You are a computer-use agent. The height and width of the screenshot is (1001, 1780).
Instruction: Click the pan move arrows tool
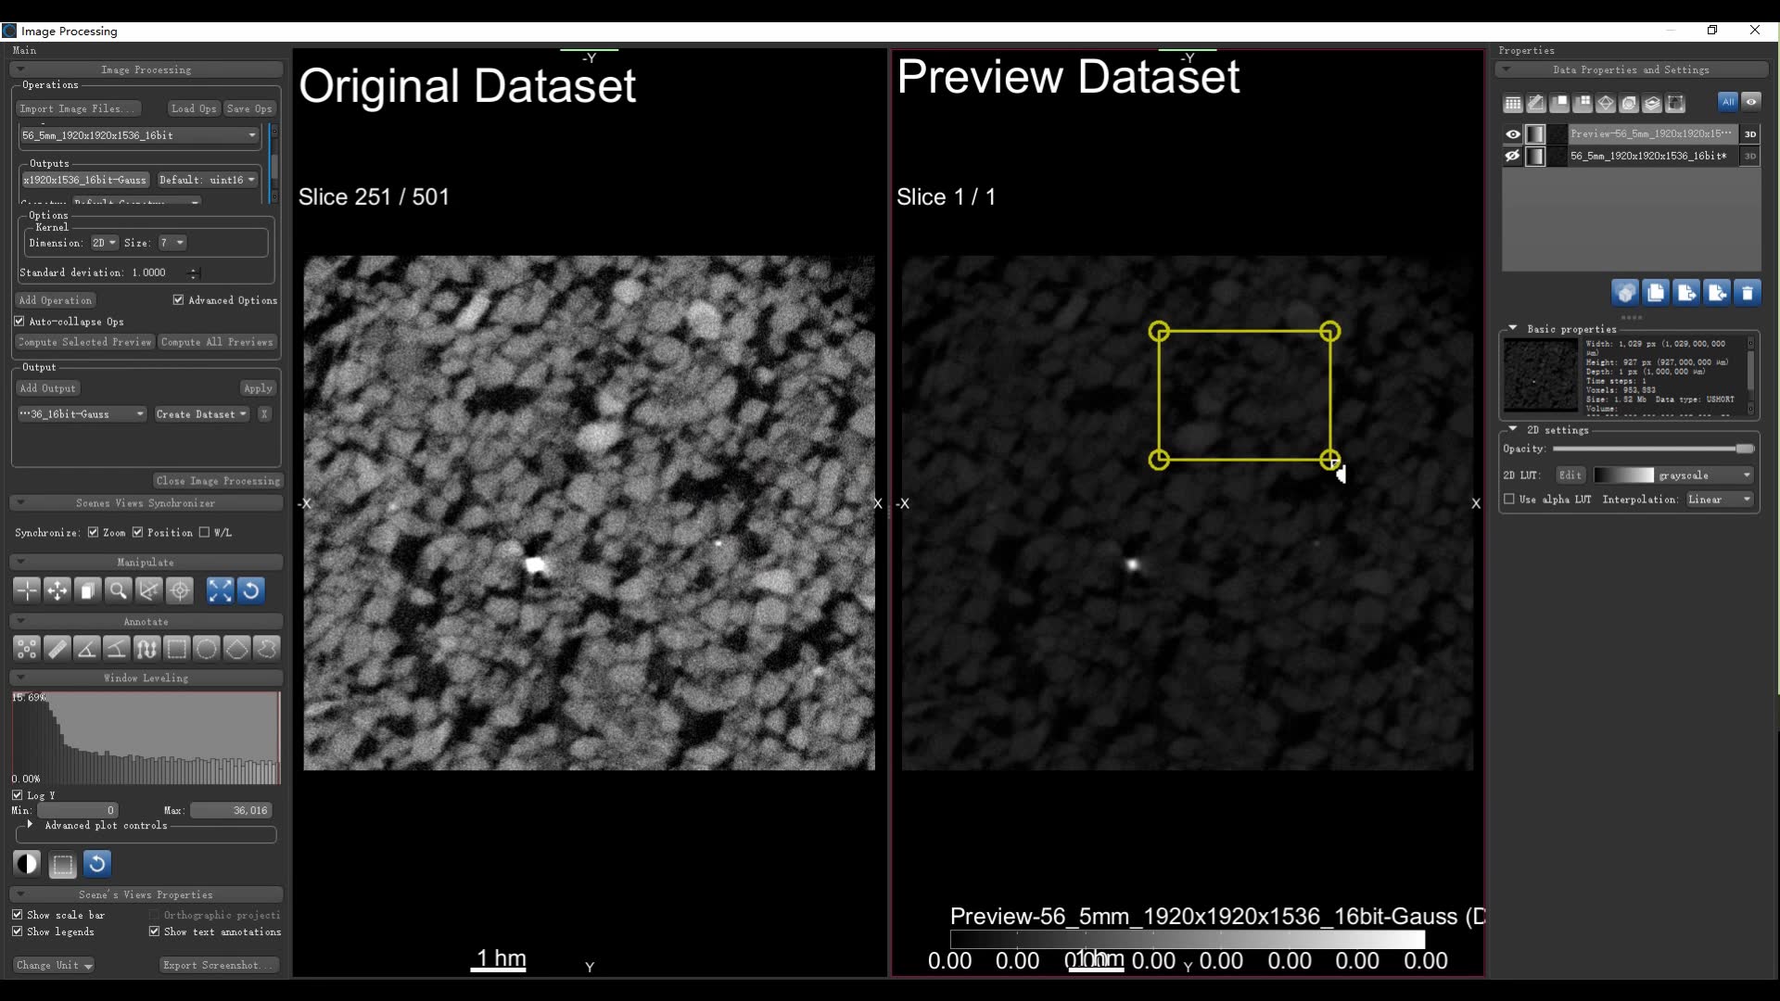pyautogui.click(x=57, y=590)
